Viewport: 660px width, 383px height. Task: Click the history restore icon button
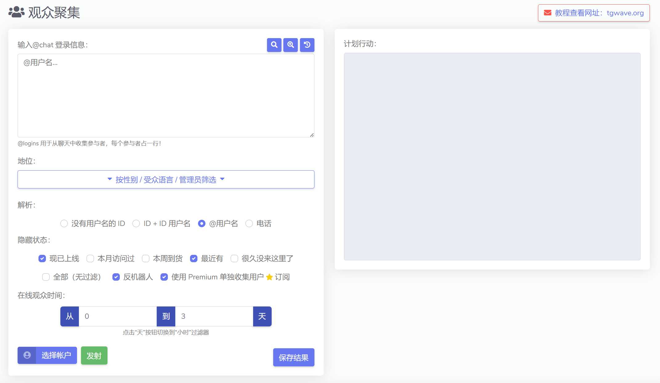pos(307,45)
